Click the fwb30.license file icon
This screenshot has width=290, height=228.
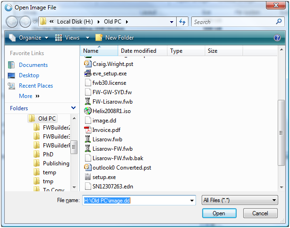(88, 82)
